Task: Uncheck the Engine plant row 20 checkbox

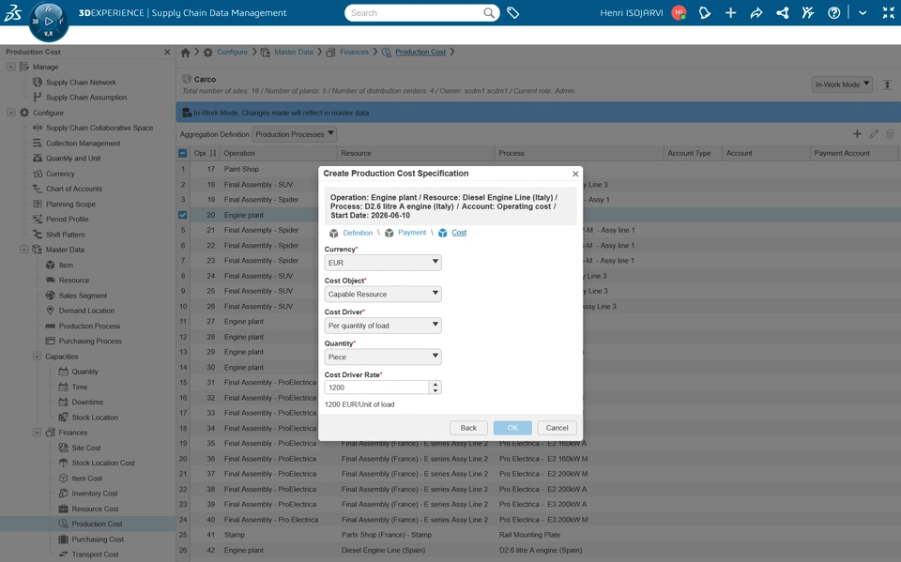Action: (x=183, y=215)
